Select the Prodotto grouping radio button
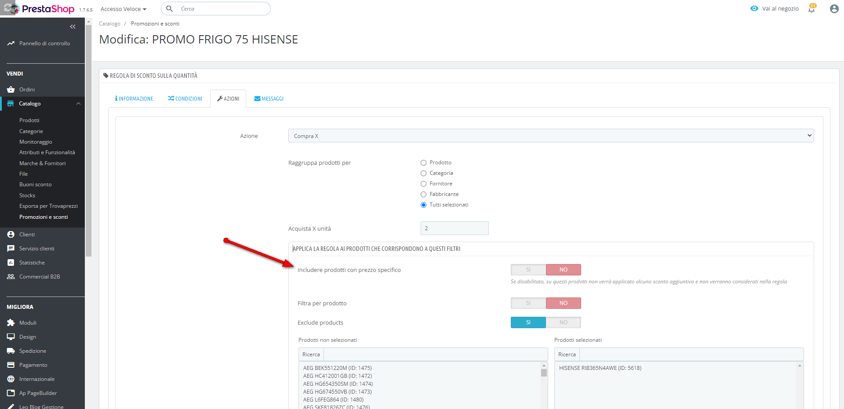 pos(424,163)
